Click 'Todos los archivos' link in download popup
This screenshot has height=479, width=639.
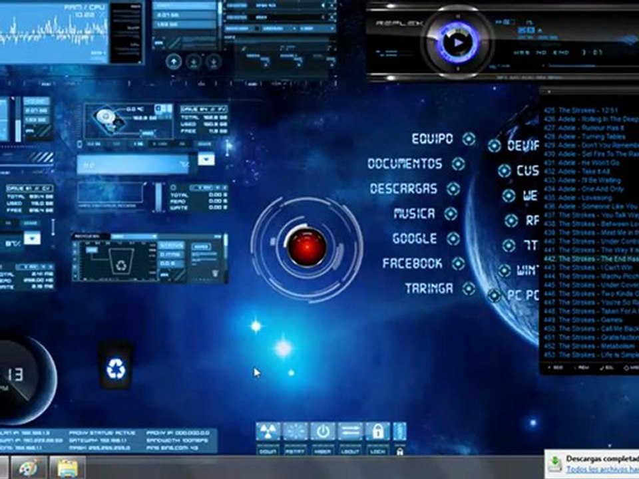pos(602,469)
